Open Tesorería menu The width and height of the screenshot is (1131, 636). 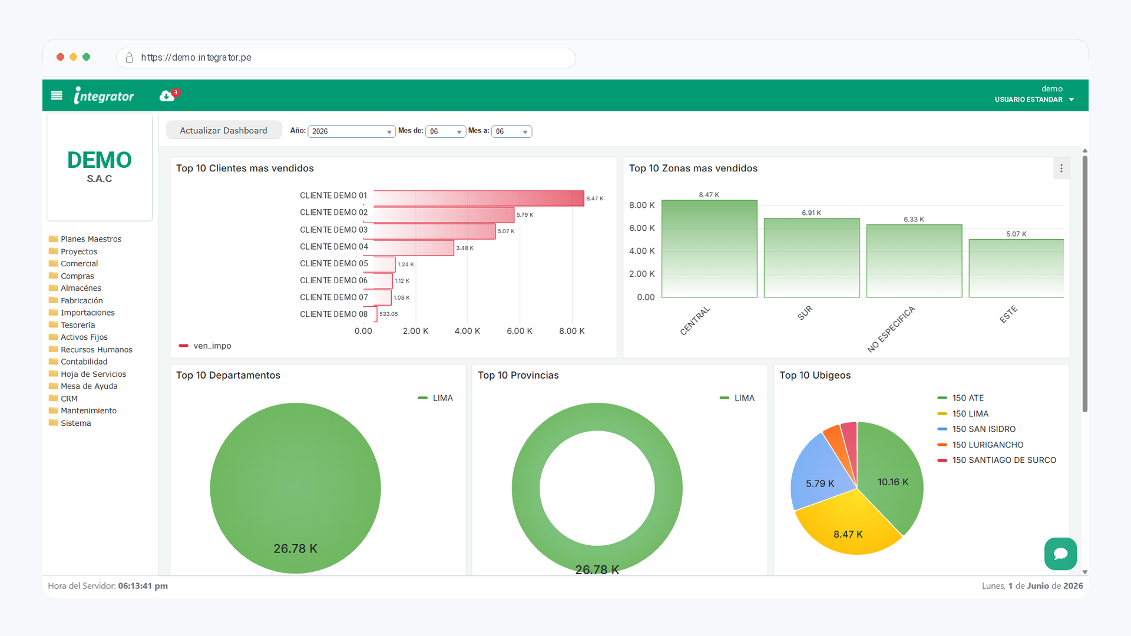78,325
